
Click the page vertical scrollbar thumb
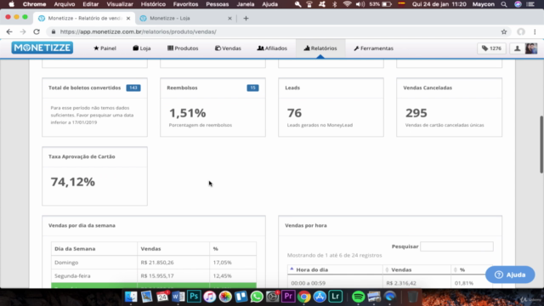[541, 144]
